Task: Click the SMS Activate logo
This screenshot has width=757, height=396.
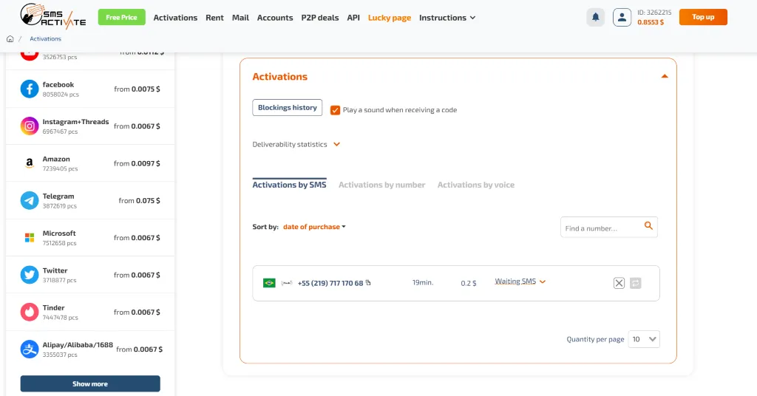Action: tap(53, 16)
